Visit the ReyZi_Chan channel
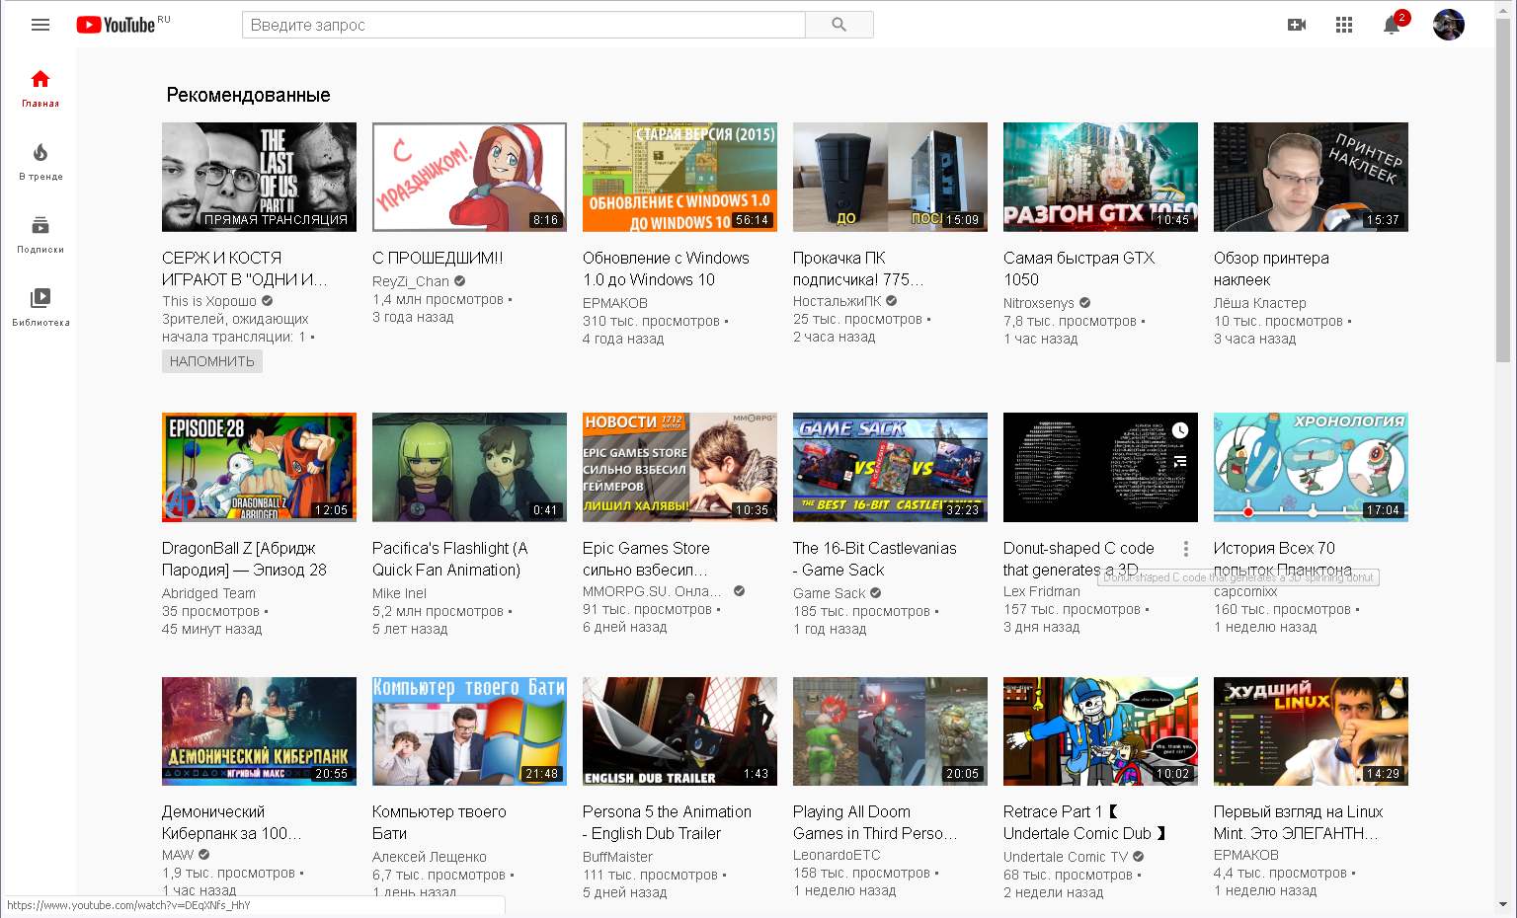The width and height of the screenshot is (1517, 918). [411, 281]
